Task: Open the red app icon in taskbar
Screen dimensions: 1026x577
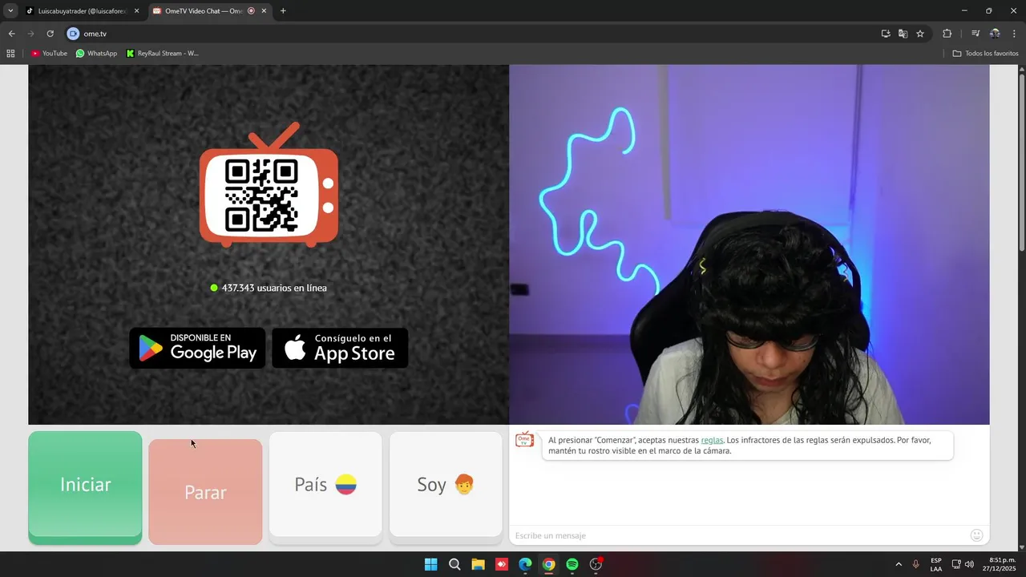Action: (501, 564)
